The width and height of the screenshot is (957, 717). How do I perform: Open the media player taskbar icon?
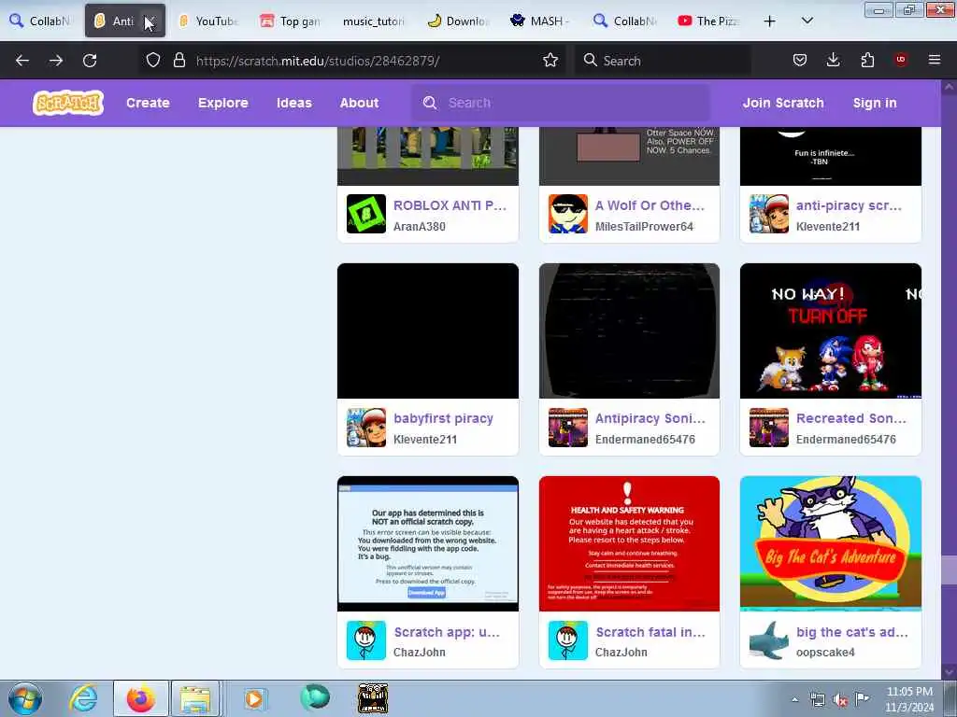tap(254, 698)
